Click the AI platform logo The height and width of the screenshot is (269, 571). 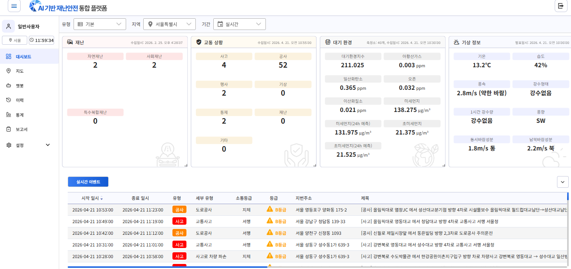pyautogui.click(x=68, y=6)
